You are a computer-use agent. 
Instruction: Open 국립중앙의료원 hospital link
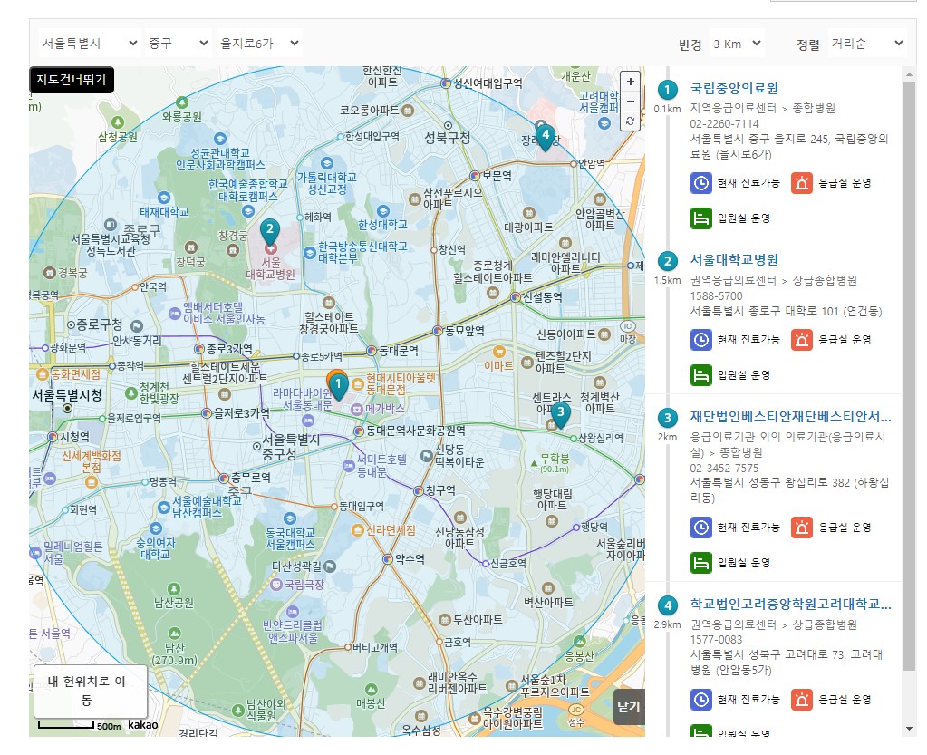point(734,89)
